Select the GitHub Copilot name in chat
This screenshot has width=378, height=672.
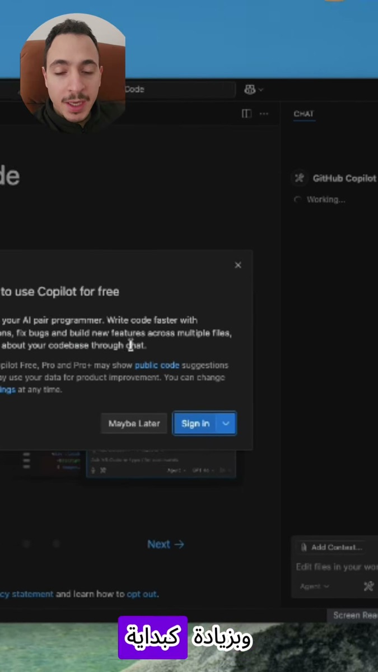point(344,178)
